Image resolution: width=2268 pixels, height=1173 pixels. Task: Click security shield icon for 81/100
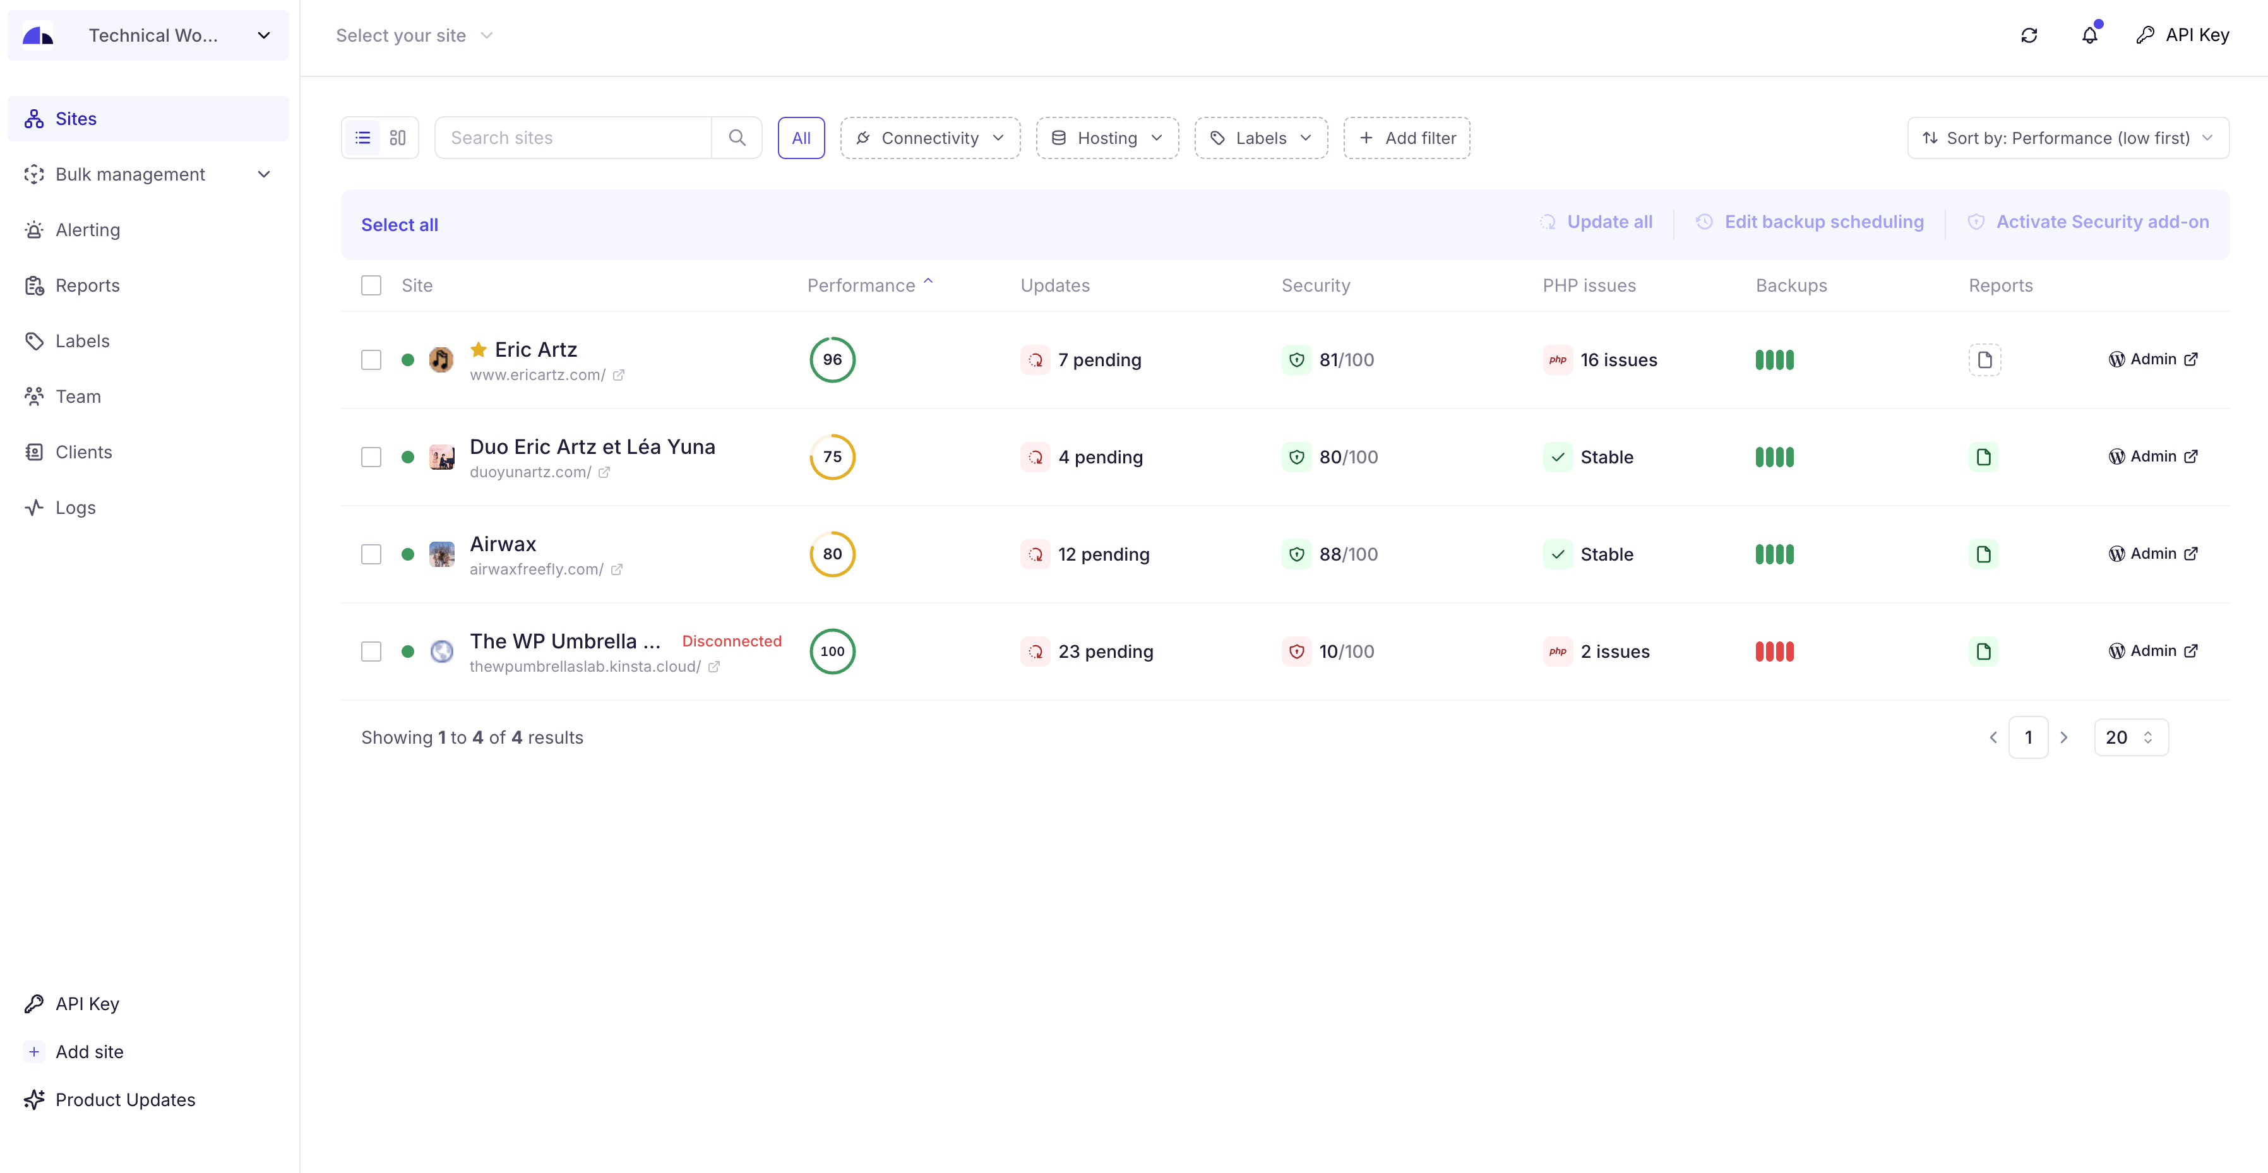(1297, 360)
